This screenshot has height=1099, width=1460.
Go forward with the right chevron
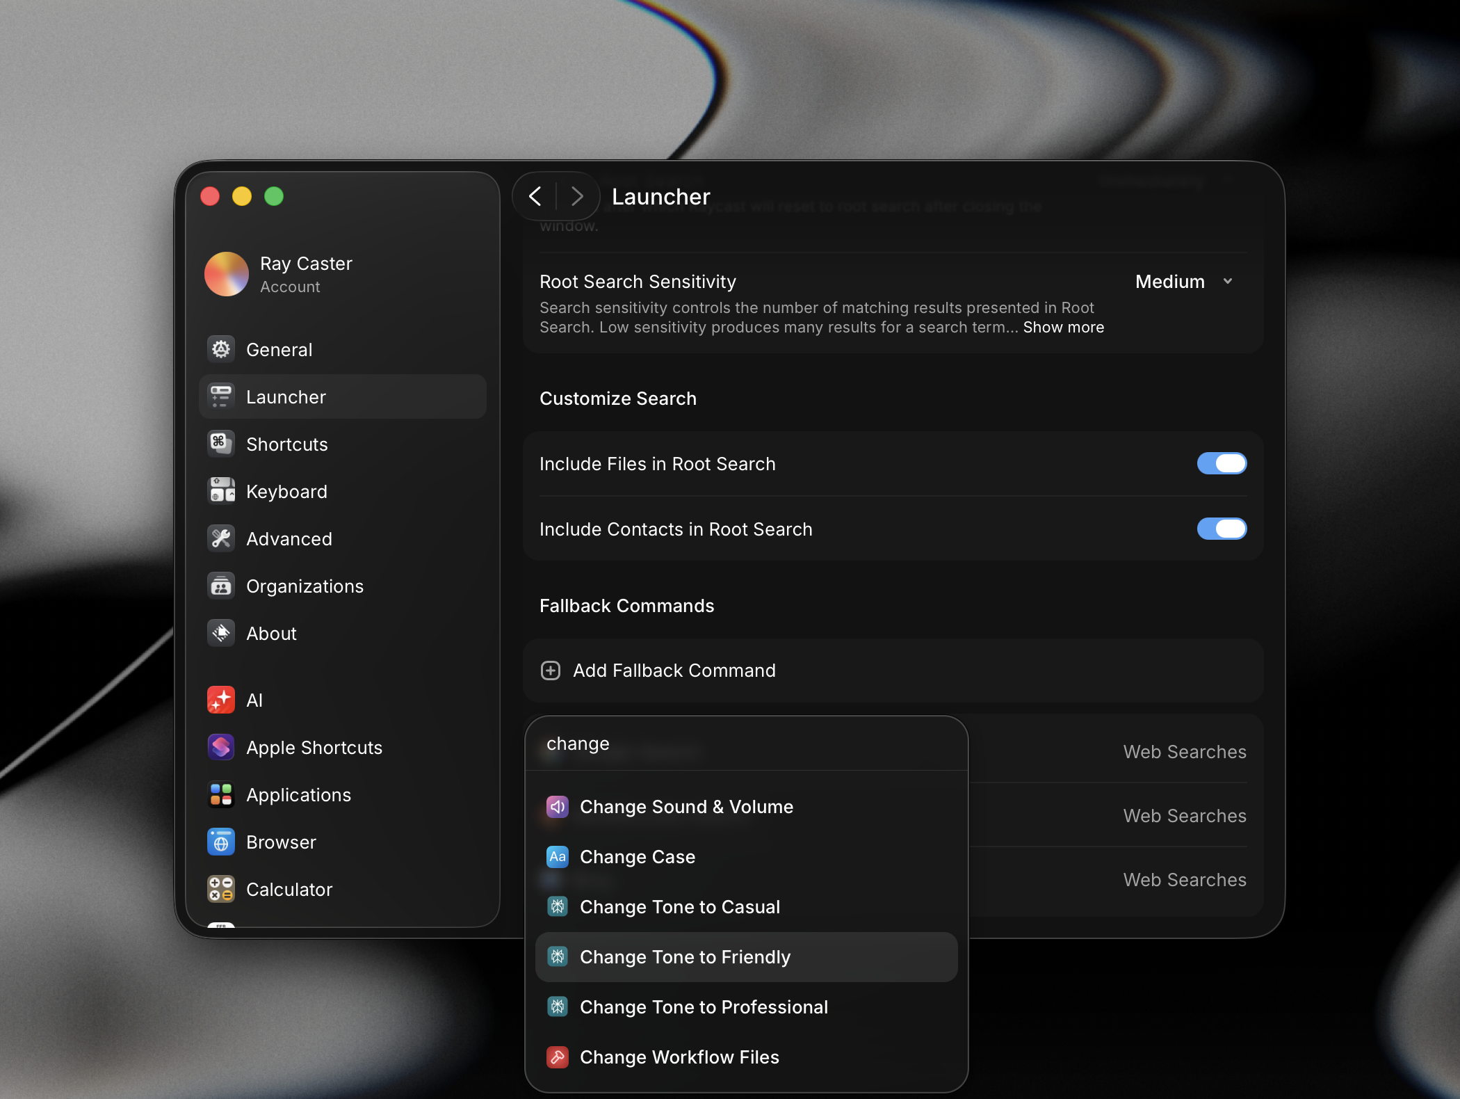576,196
